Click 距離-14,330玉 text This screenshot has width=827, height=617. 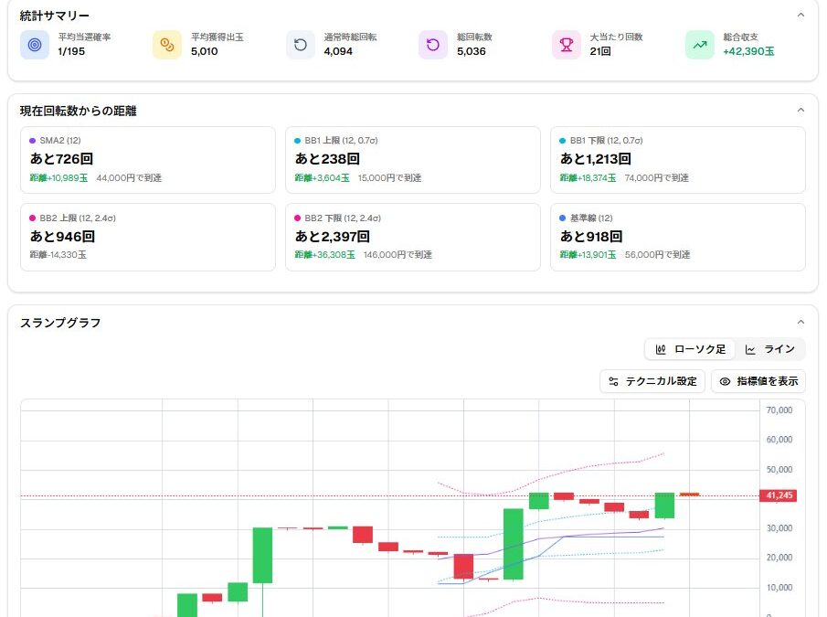pyautogui.click(x=58, y=255)
